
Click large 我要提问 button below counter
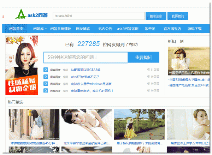(x=143, y=57)
